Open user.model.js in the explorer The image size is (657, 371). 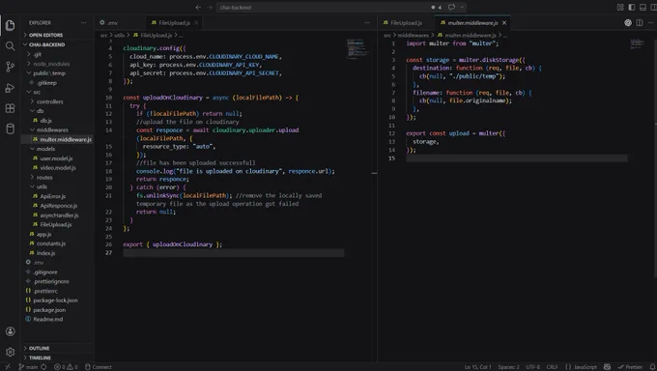pyautogui.click(x=56, y=158)
